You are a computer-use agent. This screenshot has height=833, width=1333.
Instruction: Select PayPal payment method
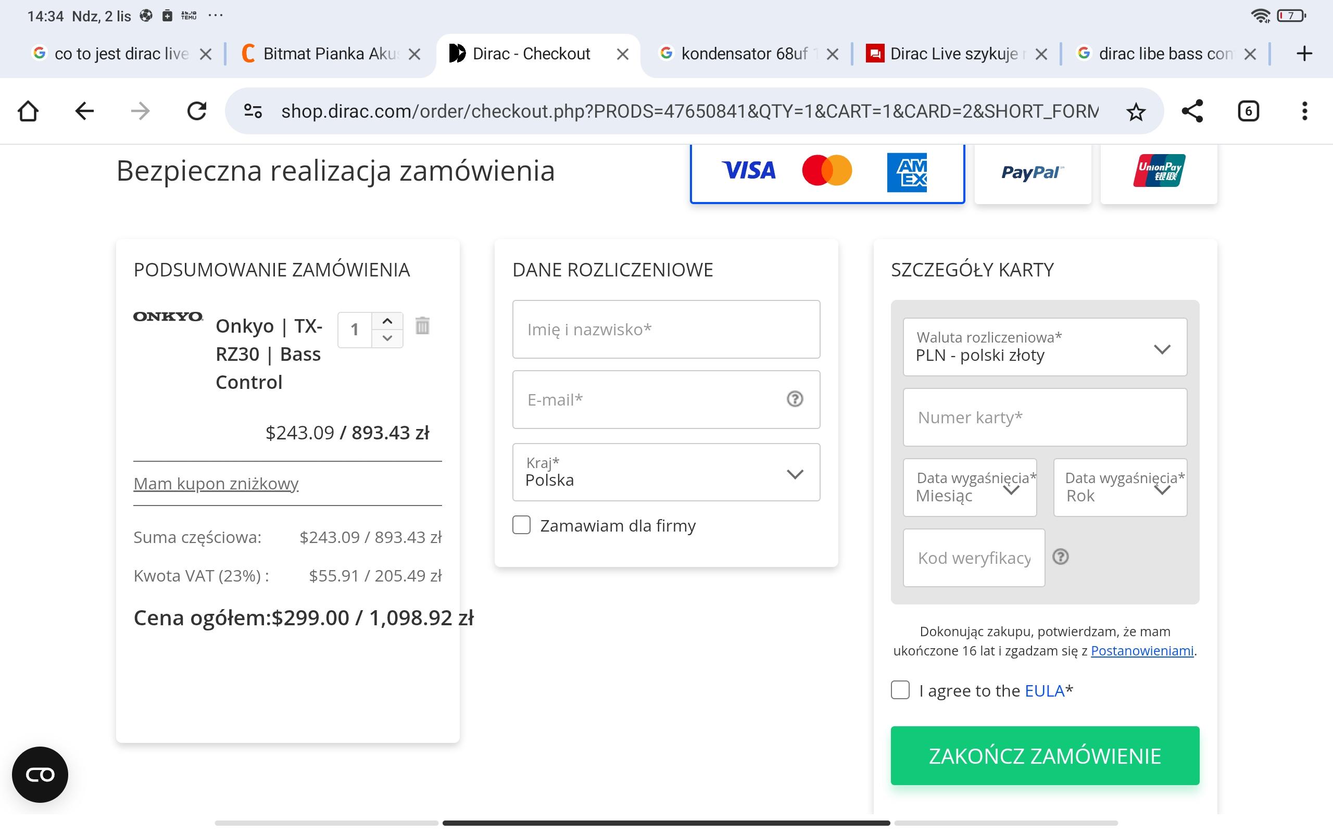(1032, 173)
